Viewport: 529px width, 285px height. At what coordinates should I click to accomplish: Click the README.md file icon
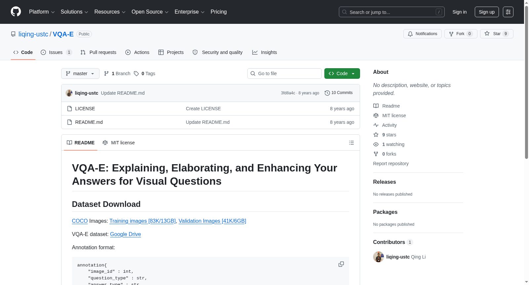(69, 122)
